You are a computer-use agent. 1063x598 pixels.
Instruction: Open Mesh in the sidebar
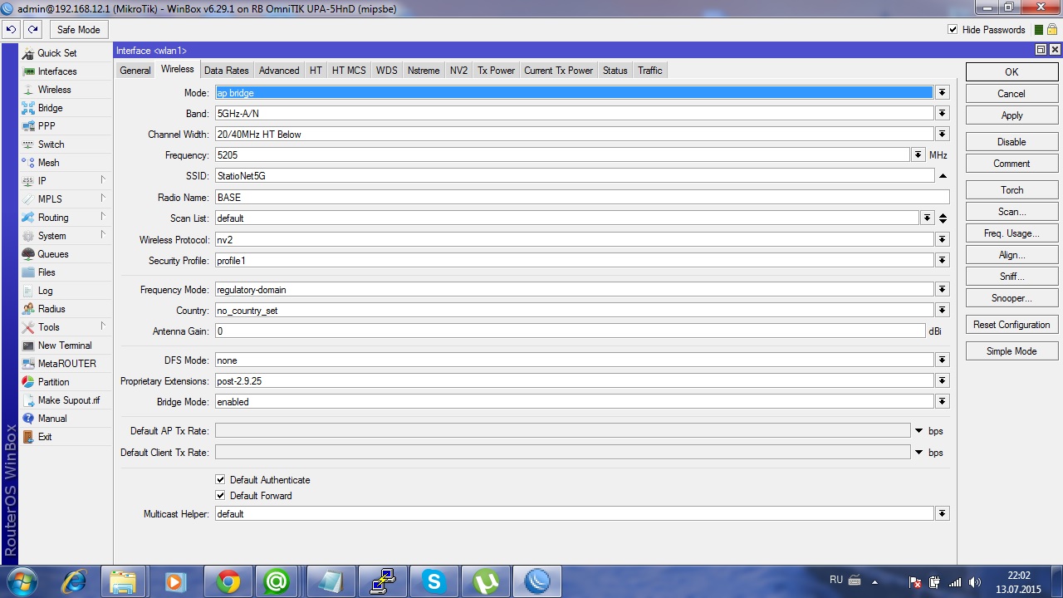[48, 163]
